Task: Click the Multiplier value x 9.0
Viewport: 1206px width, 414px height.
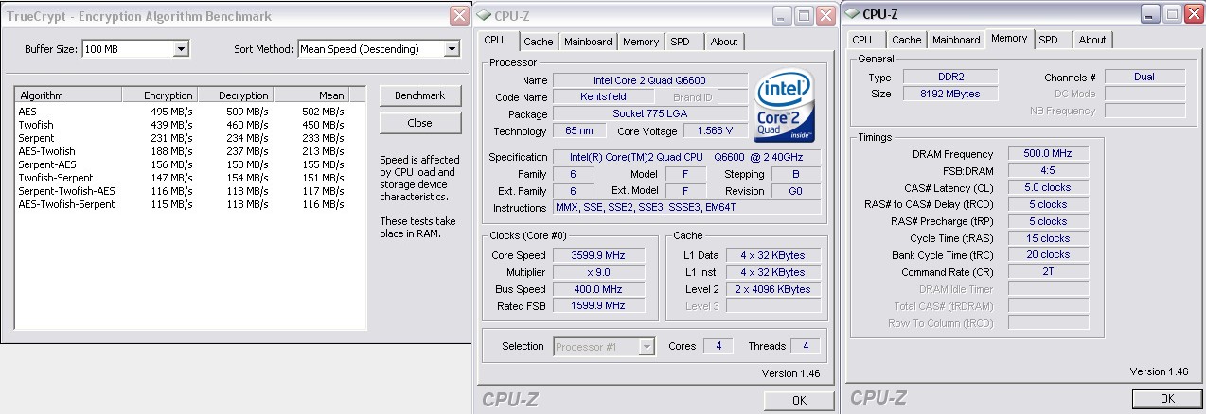Action: point(598,272)
